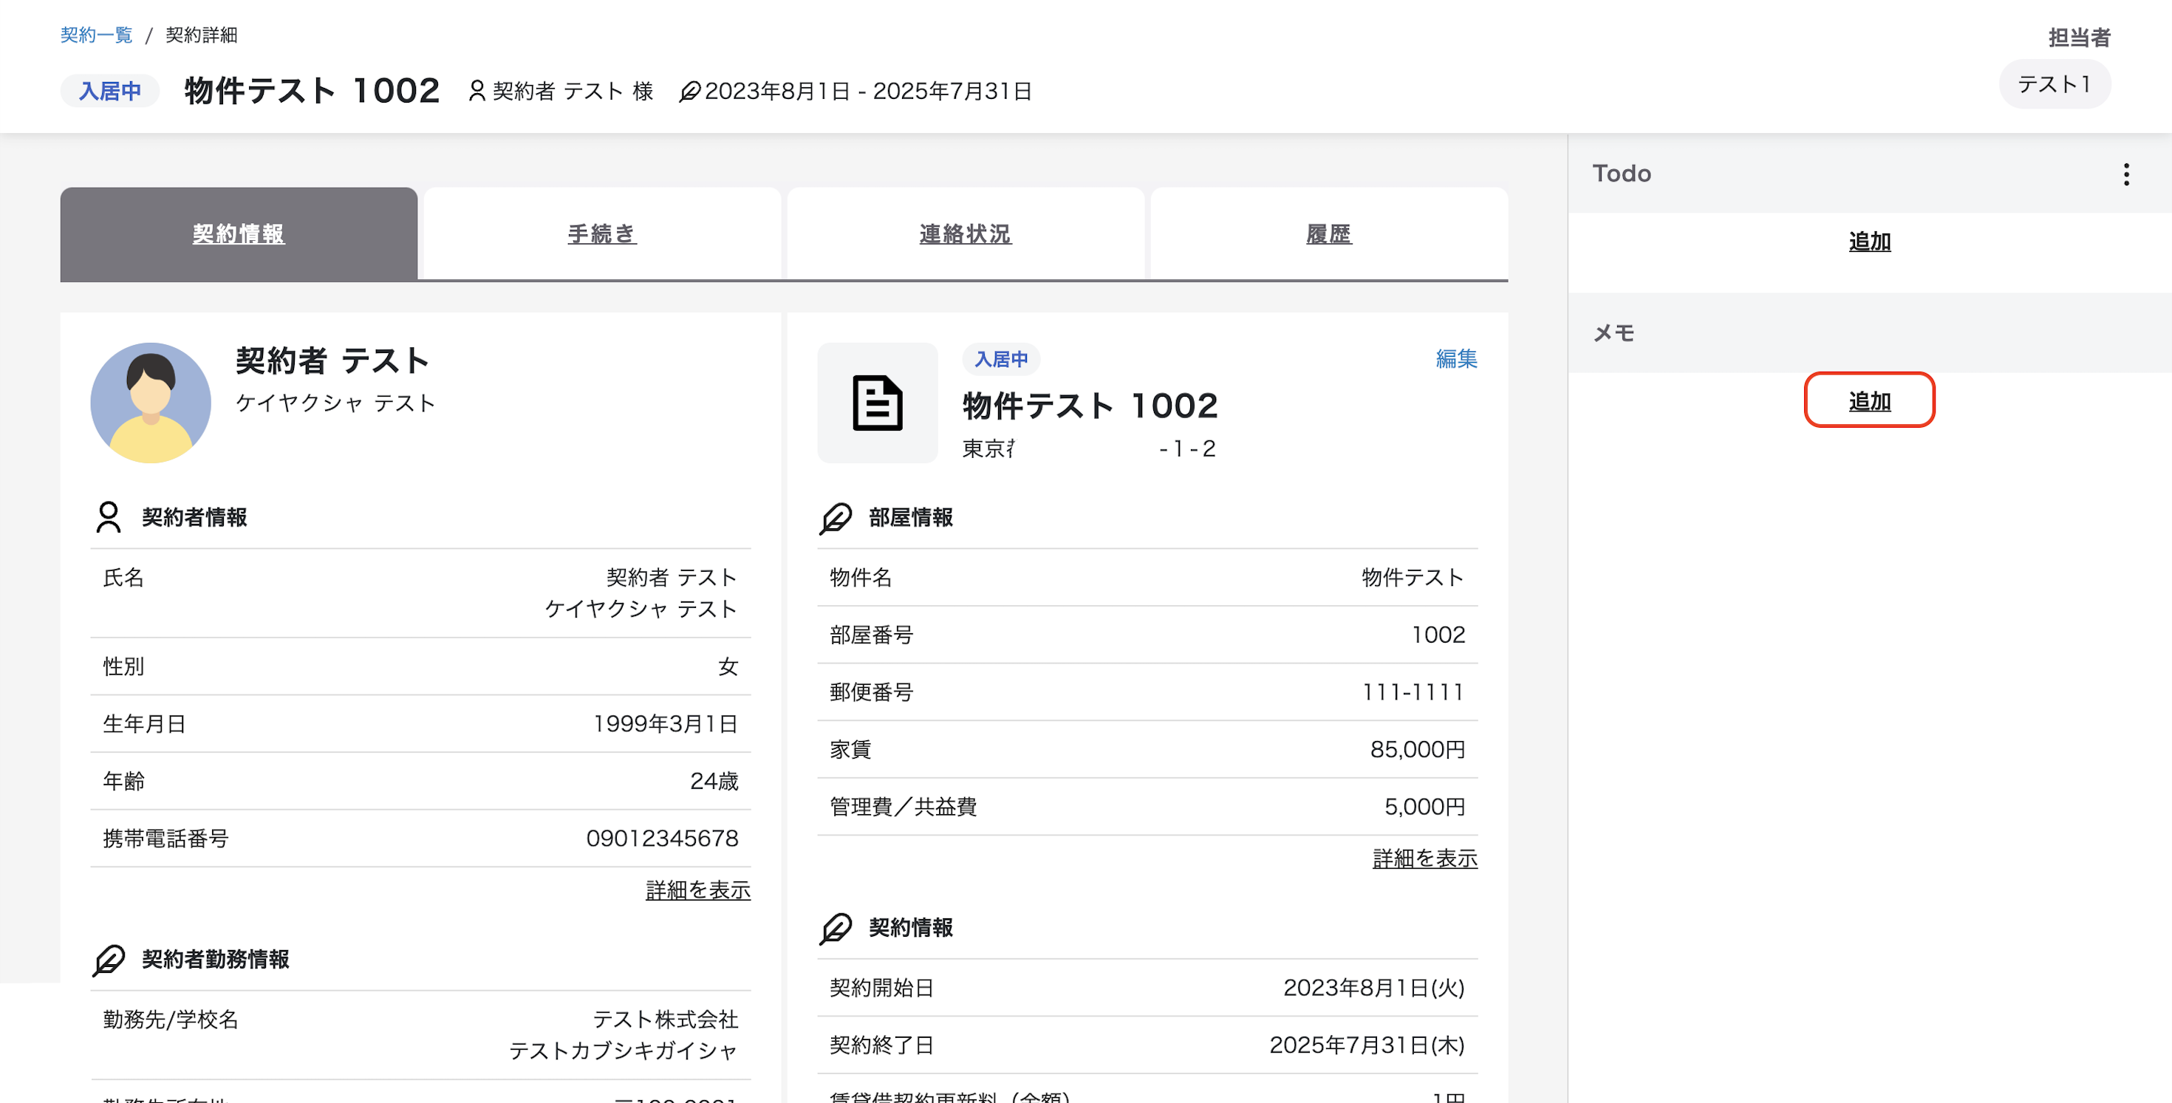2172x1103 pixels.
Task: Show details under 契約者情報 via 詳細を表示
Action: [698, 889]
